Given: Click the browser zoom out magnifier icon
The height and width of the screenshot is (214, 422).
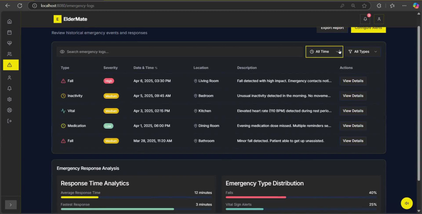Looking at the screenshot, I should [x=353, y=5].
